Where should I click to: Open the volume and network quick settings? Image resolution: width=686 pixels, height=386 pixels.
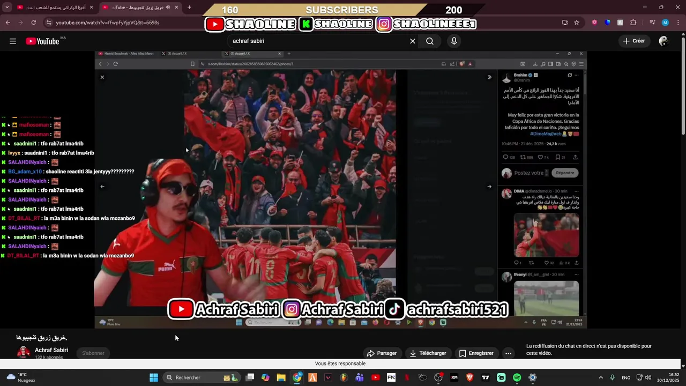[644, 377]
